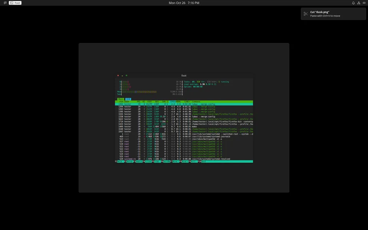This screenshot has width=368, height=230.
Task: Select multipathd row PID 513
Action: pyautogui.click(x=184, y=139)
